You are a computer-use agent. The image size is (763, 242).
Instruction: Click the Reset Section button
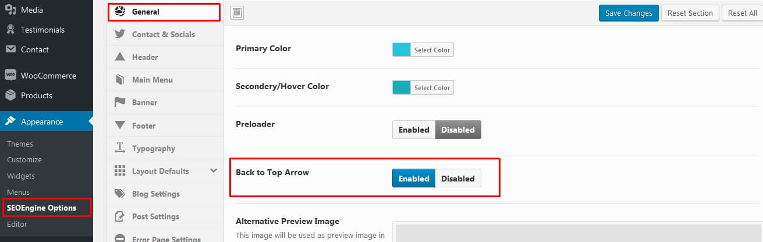pyautogui.click(x=690, y=13)
